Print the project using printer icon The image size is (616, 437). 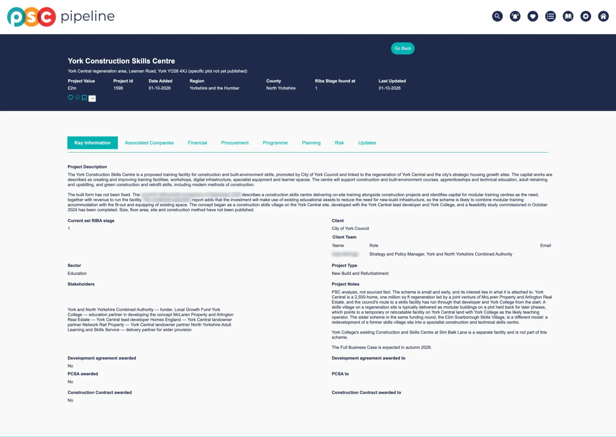(x=77, y=97)
